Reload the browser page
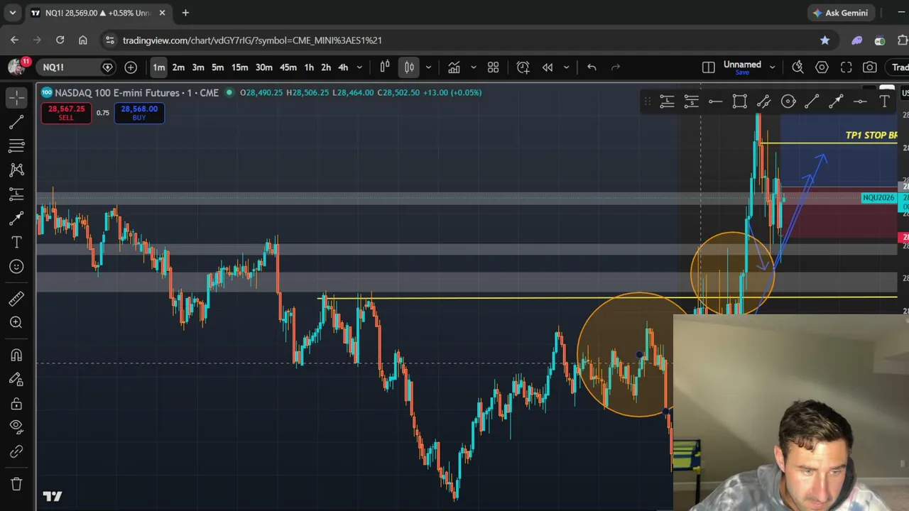Viewport: 909px width, 511px height. (60, 40)
